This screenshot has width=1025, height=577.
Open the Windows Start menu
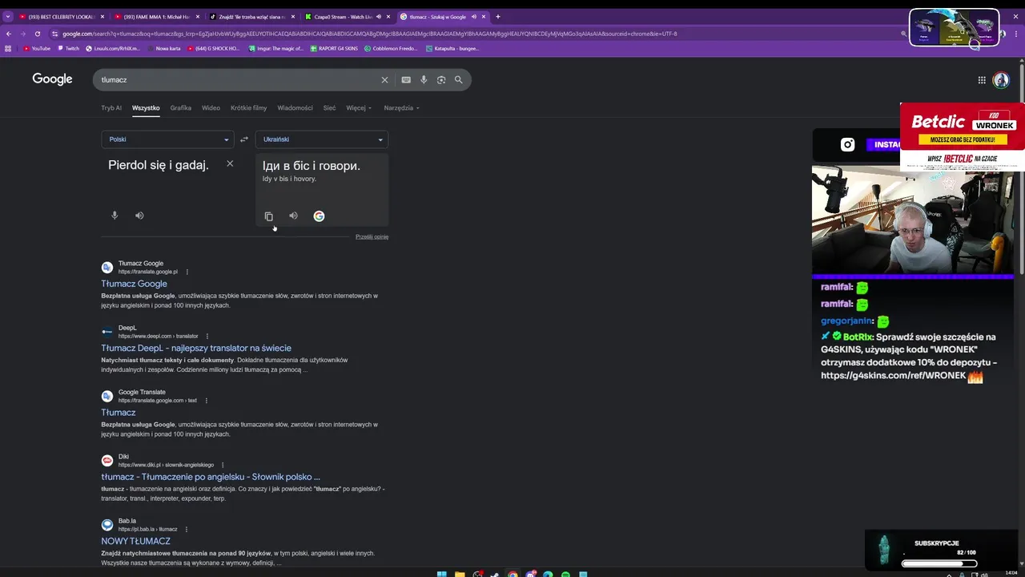click(441, 574)
